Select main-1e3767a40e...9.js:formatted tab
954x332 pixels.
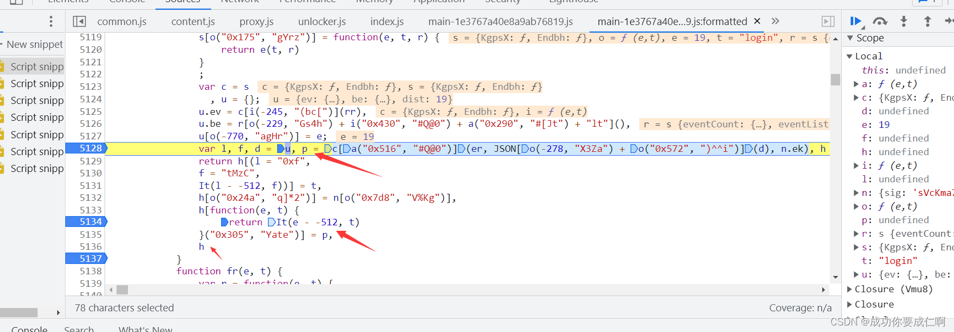coord(672,21)
